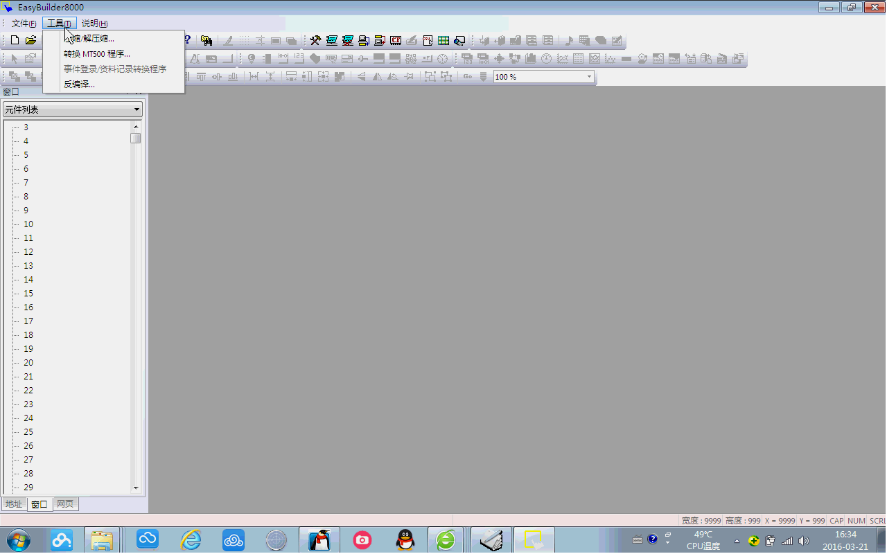The height and width of the screenshot is (554, 887).
Task: Click the X = 9999 status bar field
Action: click(x=780, y=521)
